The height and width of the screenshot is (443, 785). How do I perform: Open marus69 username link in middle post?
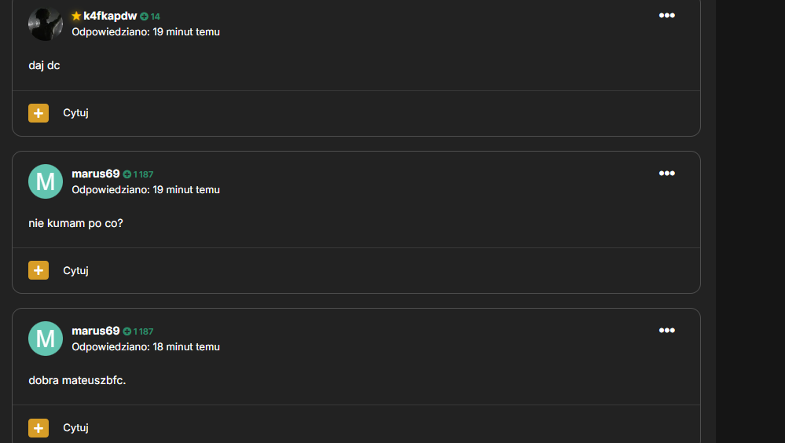click(x=96, y=174)
